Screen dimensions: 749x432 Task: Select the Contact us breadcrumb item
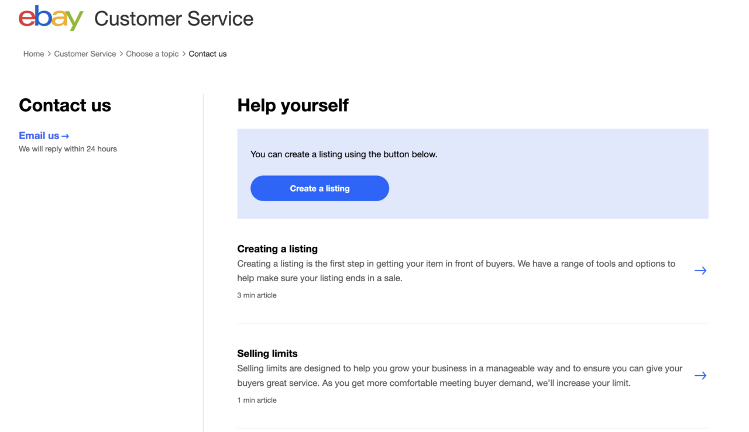[x=207, y=54]
